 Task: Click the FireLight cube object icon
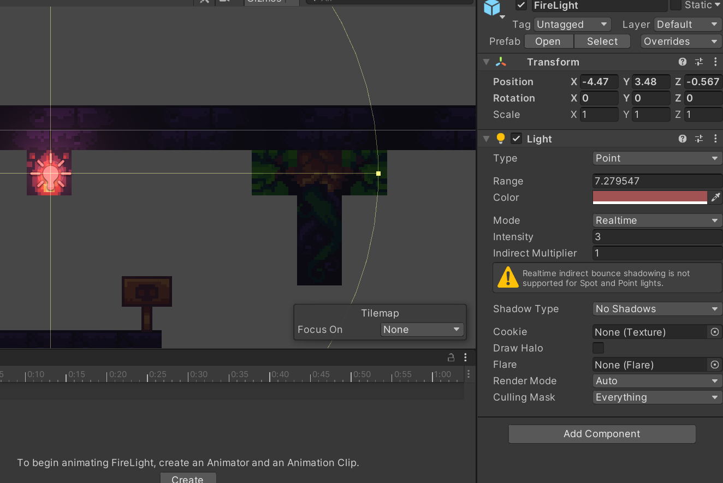coord(492,7)
